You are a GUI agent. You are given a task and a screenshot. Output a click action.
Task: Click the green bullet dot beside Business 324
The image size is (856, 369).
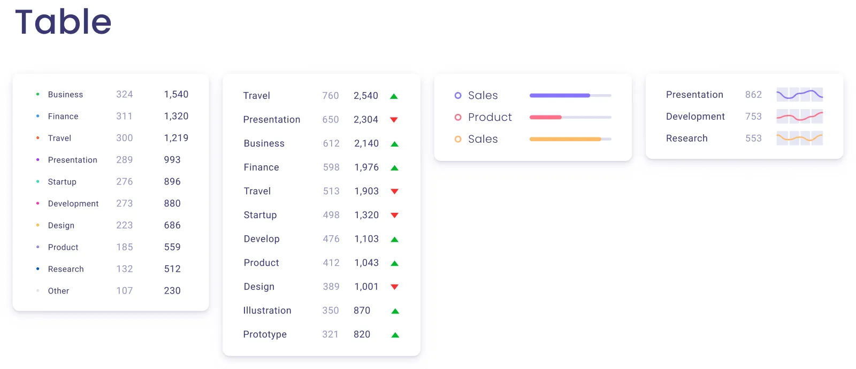[37, 94]
